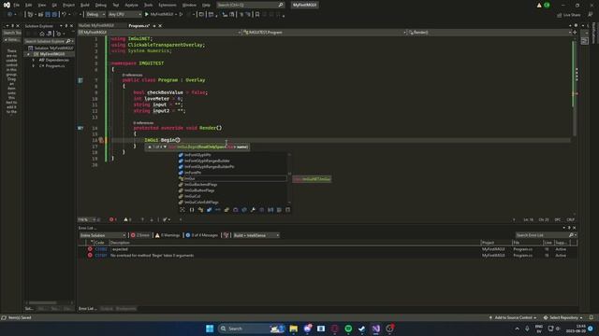Click the Save All toolbar icon
Viewport: 599px width, 336px height.
click(x=54, y=15)
